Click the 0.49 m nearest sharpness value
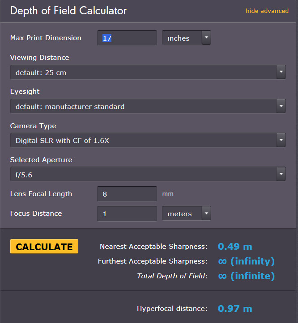 point(235,246)
